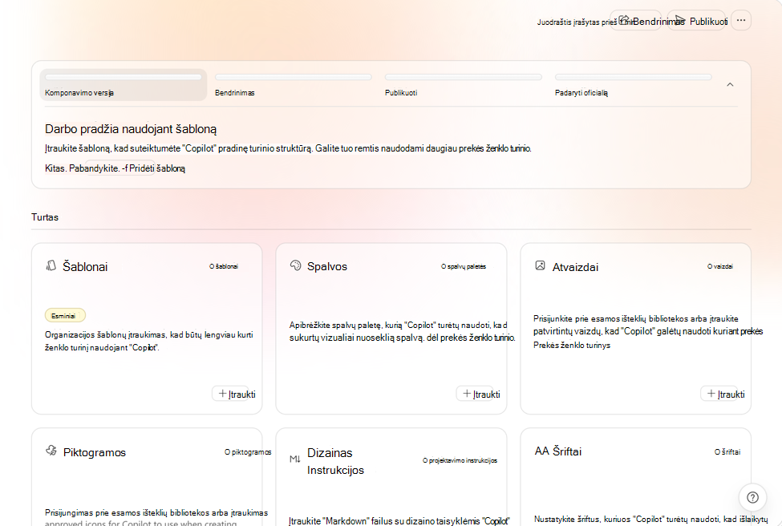Image resolution: width=782 pixels, height=526 pixels.
Task: Select the Padaryti oficialią step
Action: click(634, 85)
